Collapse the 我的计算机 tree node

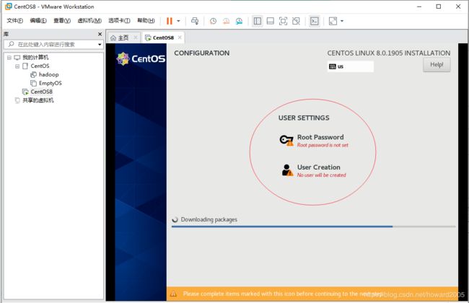click(x=9, y=58)
